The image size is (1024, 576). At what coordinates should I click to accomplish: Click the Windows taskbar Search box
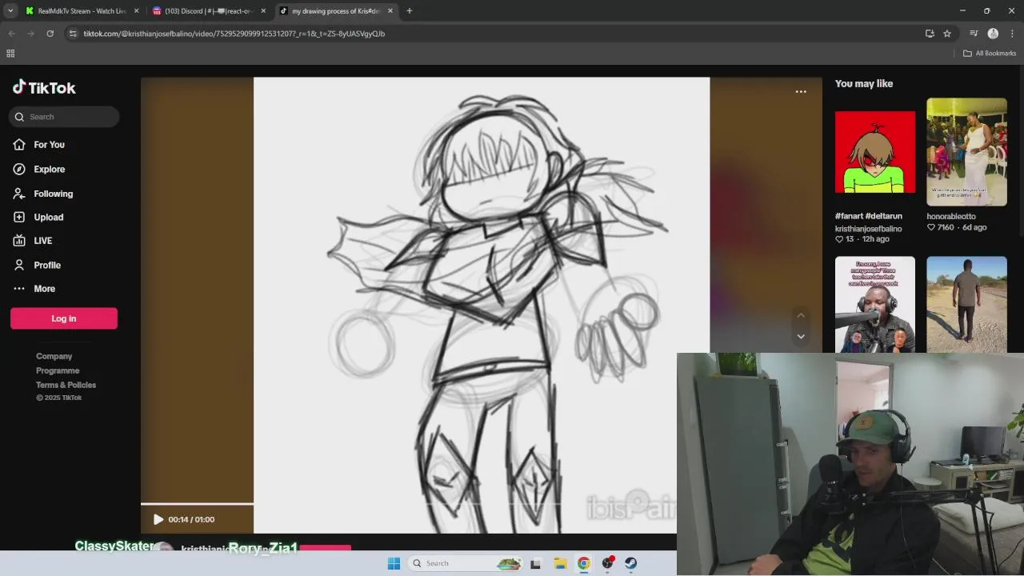(x=466, y=563)
